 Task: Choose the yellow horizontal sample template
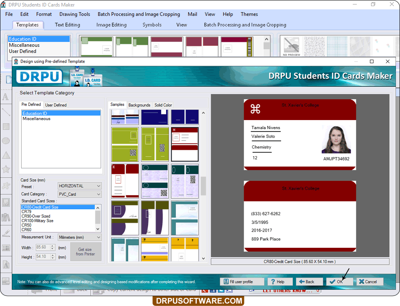tap(155, 249)
